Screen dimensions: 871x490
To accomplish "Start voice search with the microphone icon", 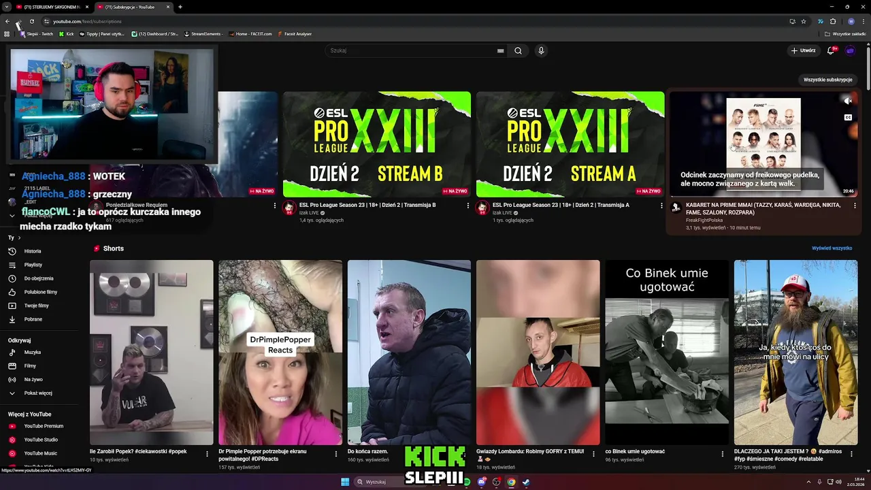I will pos(541,50).
